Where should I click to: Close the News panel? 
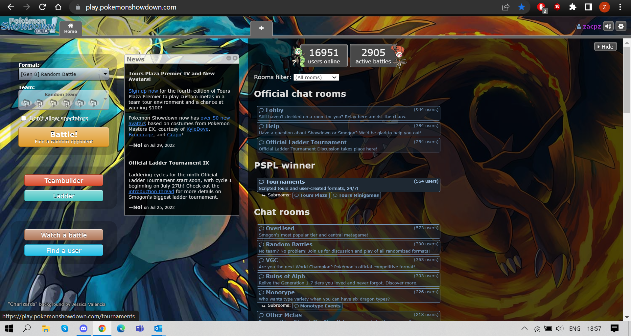coord(235,58)
